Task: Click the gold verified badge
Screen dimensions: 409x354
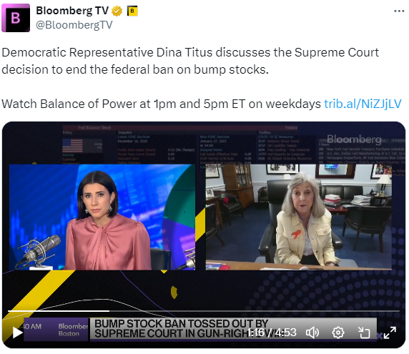Action: point(117,11)
